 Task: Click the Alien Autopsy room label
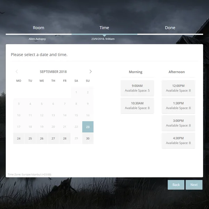(x=37, y=39)
